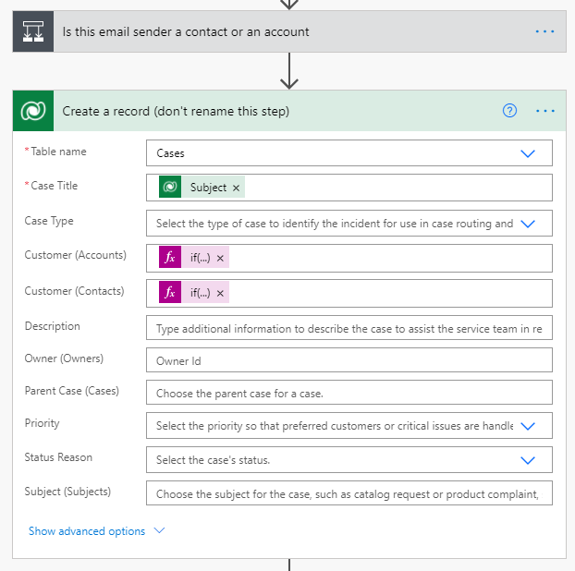Click the condition step icon in header

coord(33,31)
